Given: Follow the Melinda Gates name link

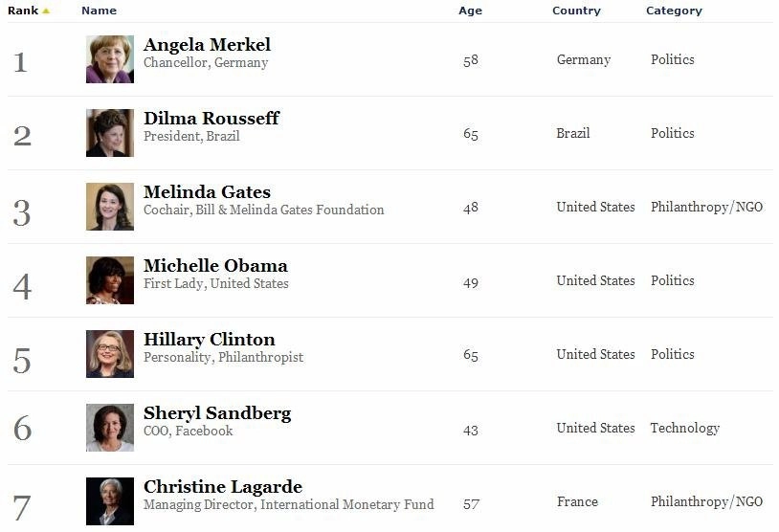Looking at the screenshot, I should pos(207,191).
